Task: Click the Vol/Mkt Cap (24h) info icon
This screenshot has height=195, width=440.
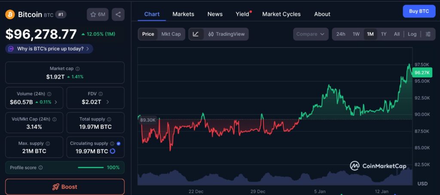Action: click(55, 119)
